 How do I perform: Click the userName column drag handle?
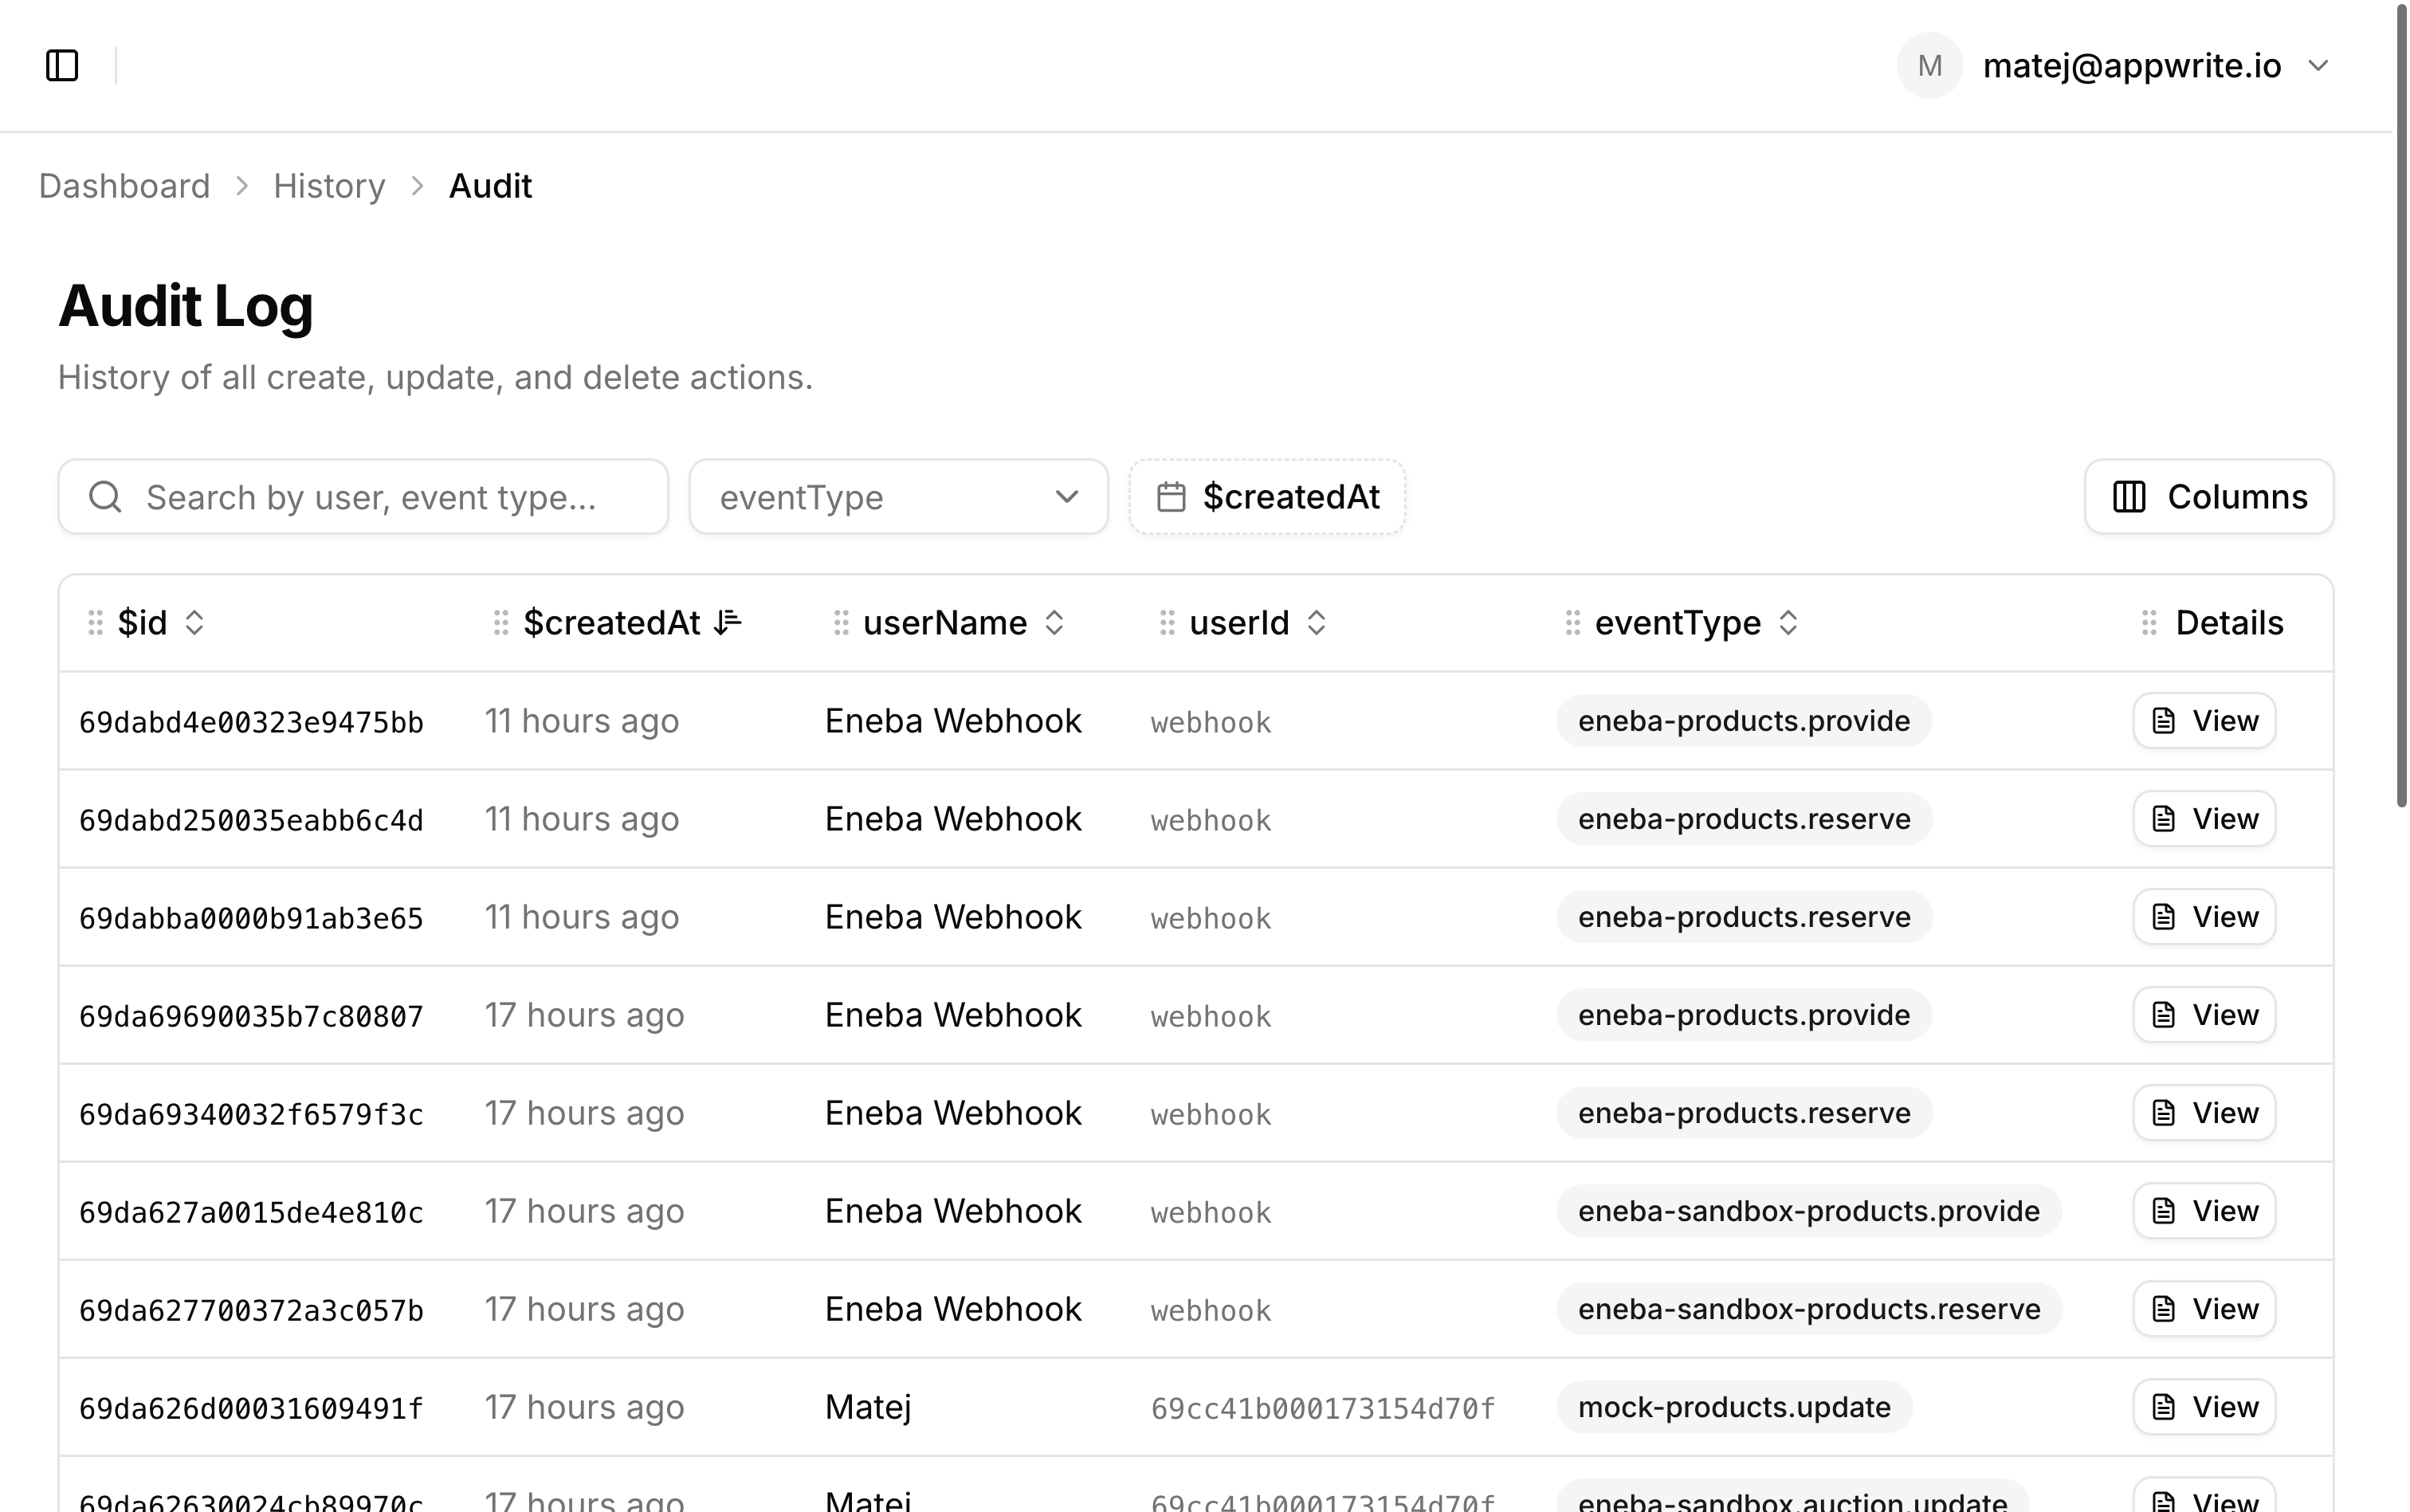[841, 623]
